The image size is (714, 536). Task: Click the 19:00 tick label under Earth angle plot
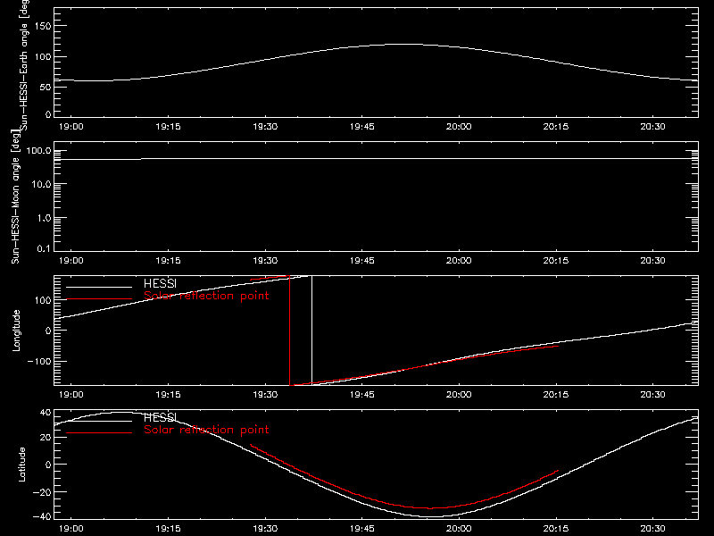point(71,127)
